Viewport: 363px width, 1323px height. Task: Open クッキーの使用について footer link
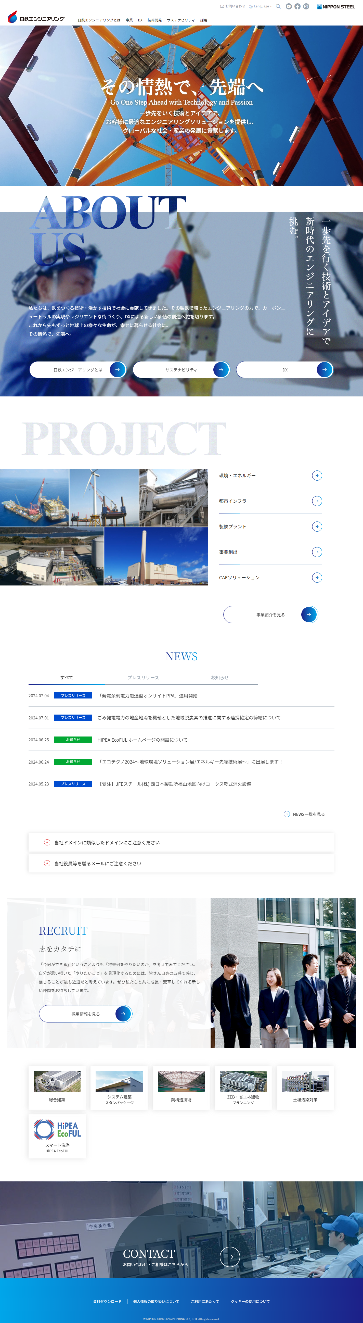point(250,1301)
